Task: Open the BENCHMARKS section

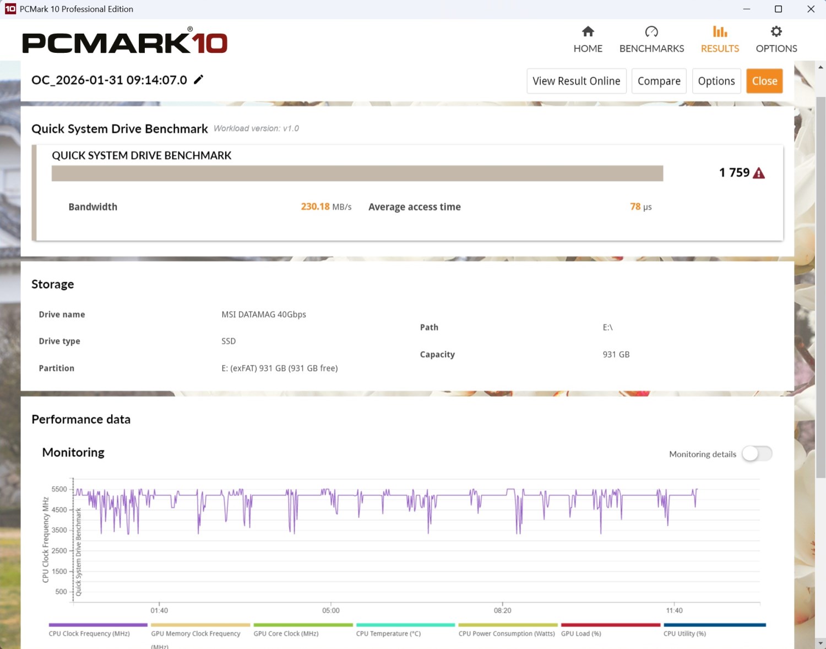Action: click(x=651, y=40)
